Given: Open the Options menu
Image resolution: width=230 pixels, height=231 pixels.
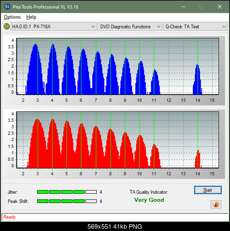Looking at the screenshot, I should [x=12, y=17].
